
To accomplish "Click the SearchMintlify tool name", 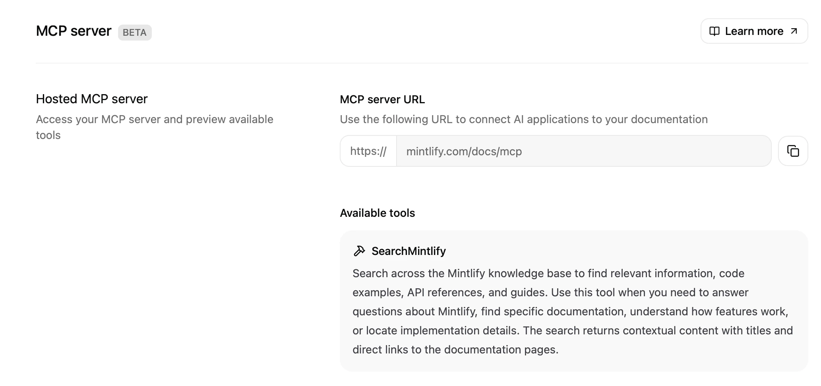I will [x=408, y=251].
